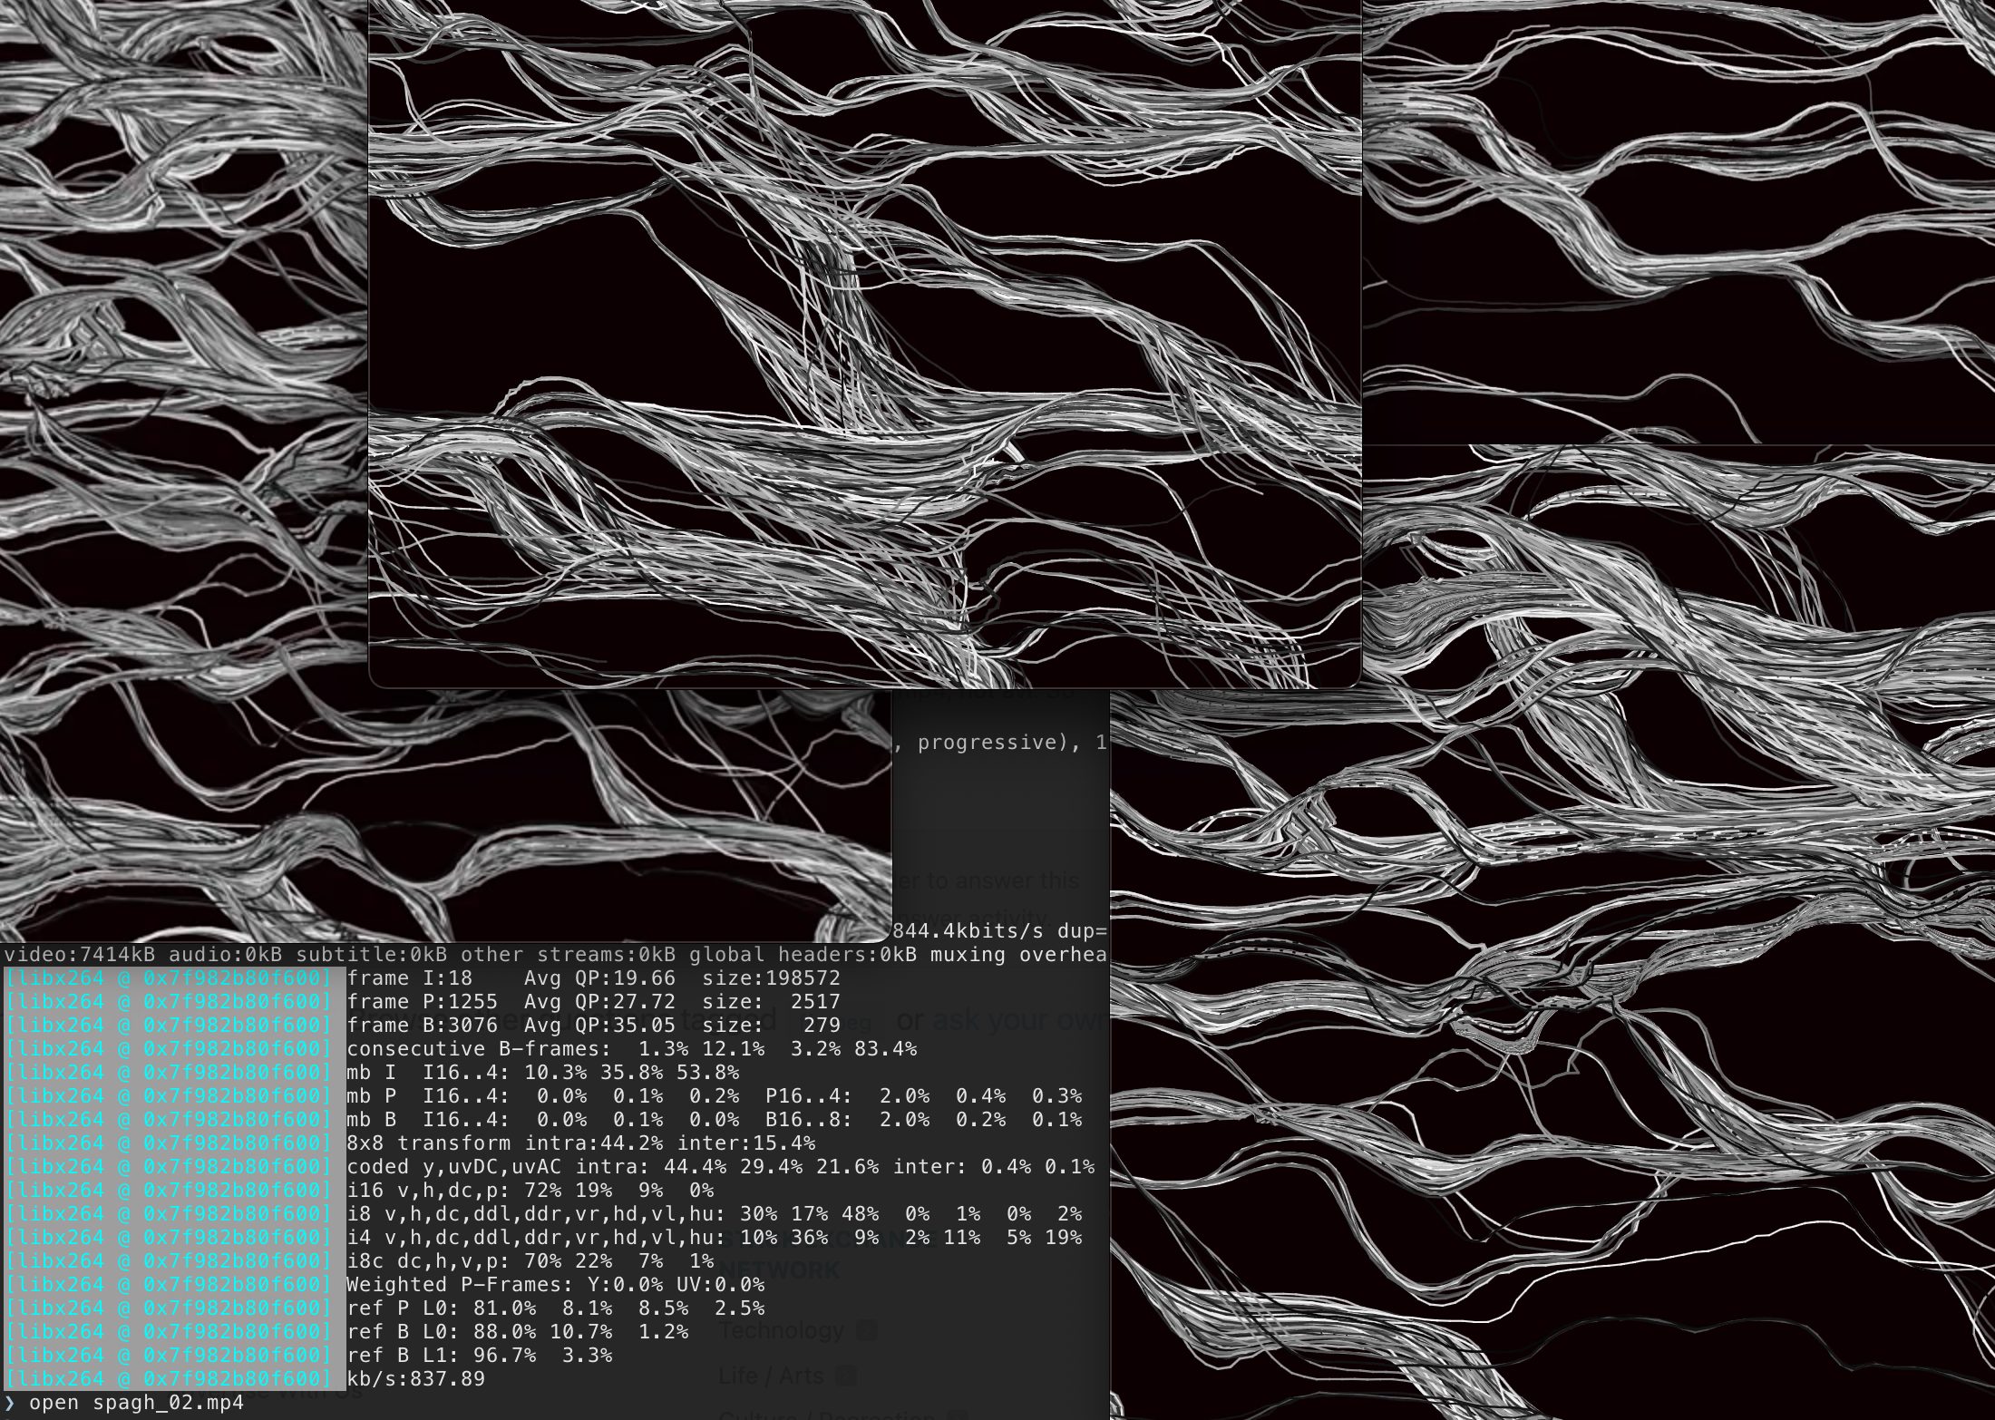This screenshot has height=1420, width=1995.
Task: Select 'Weighted P-Frames:' text
Action: [461, 1285]
